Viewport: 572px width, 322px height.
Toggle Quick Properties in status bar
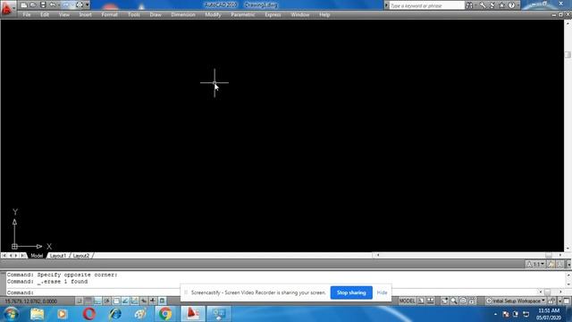coord(163,301)
